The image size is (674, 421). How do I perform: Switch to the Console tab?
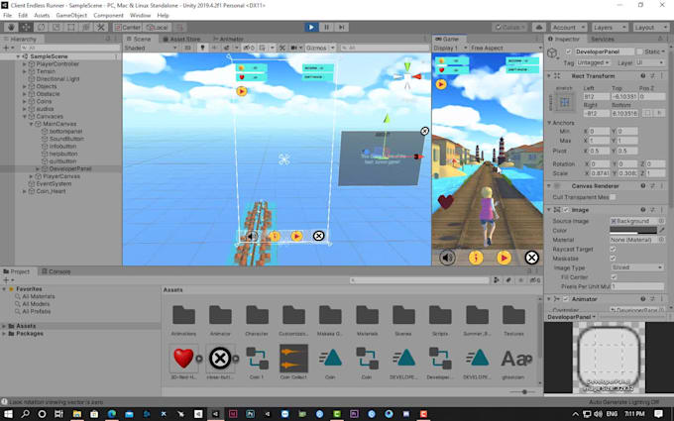pos(59,271)
